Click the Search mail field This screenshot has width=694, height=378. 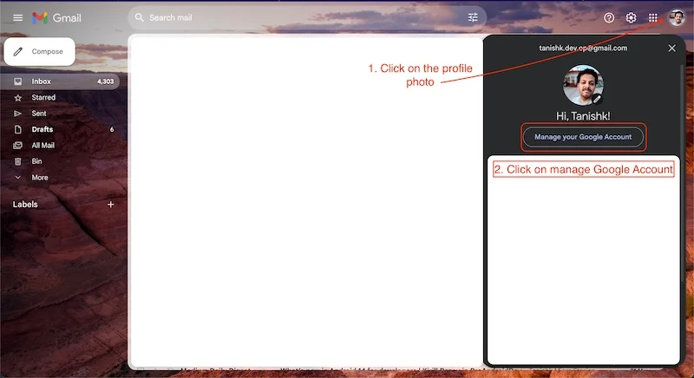pos(307,17)
